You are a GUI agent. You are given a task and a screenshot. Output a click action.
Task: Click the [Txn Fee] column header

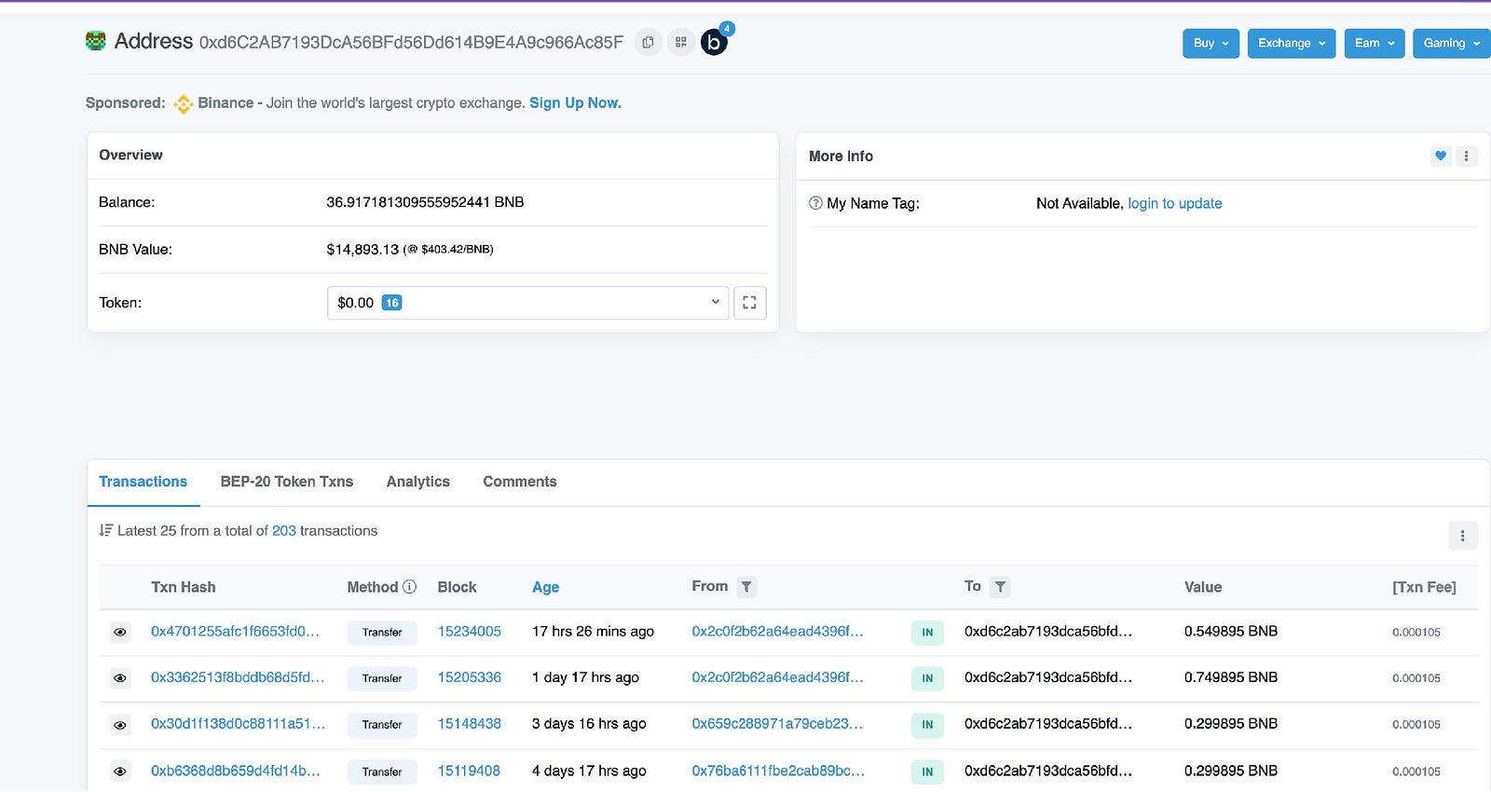[x=1424, y=587]
